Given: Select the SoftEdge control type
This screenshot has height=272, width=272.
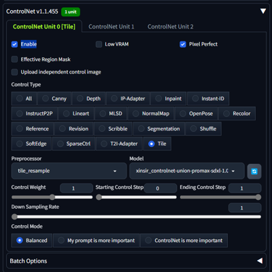Looking at the screenshot, I should pos(31,143).
